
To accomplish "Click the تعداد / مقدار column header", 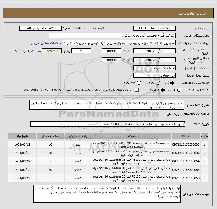I will coord(50,136).
